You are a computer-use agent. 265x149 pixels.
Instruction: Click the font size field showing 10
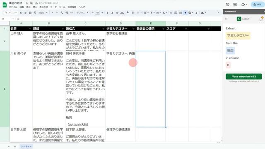(x=97, y=13)
